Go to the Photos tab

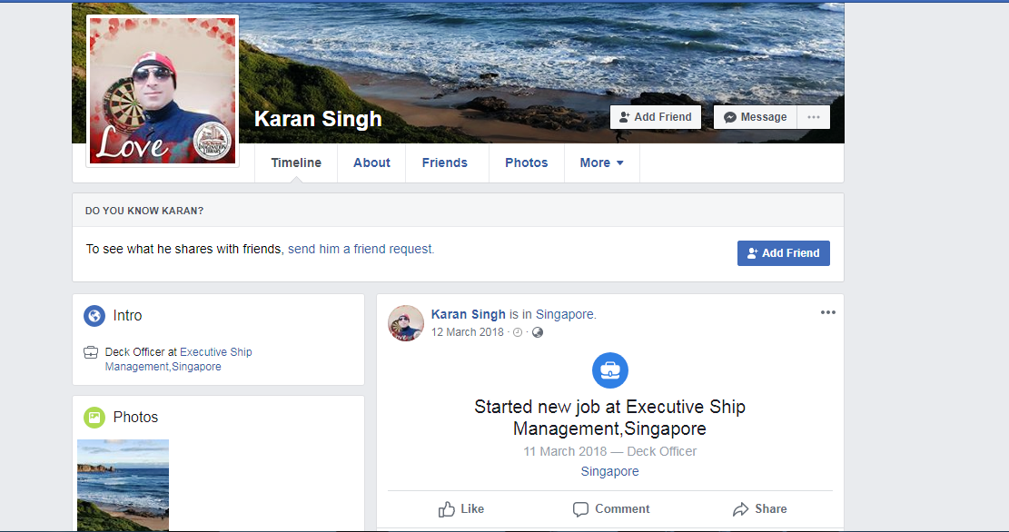click(527, 163)
